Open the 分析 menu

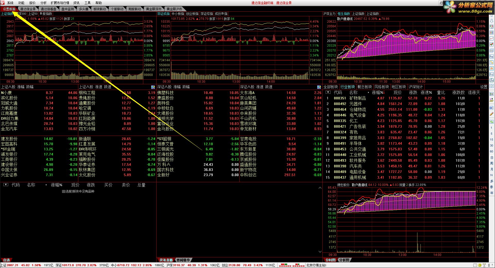pos(44,3)
